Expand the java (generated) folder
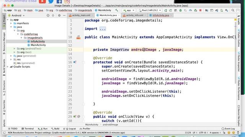The image size is (245, 137). point(11,56)
